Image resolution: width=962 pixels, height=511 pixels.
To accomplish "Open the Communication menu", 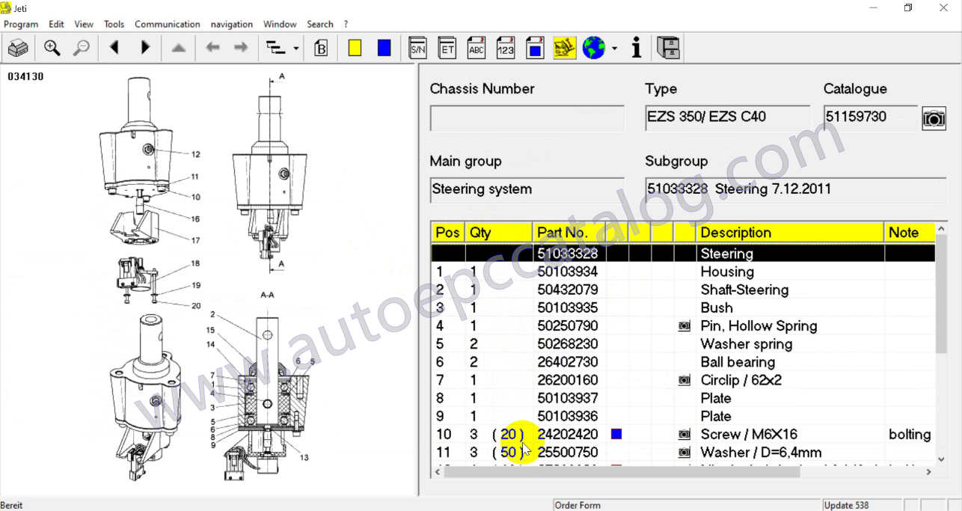I will point(167,24).
